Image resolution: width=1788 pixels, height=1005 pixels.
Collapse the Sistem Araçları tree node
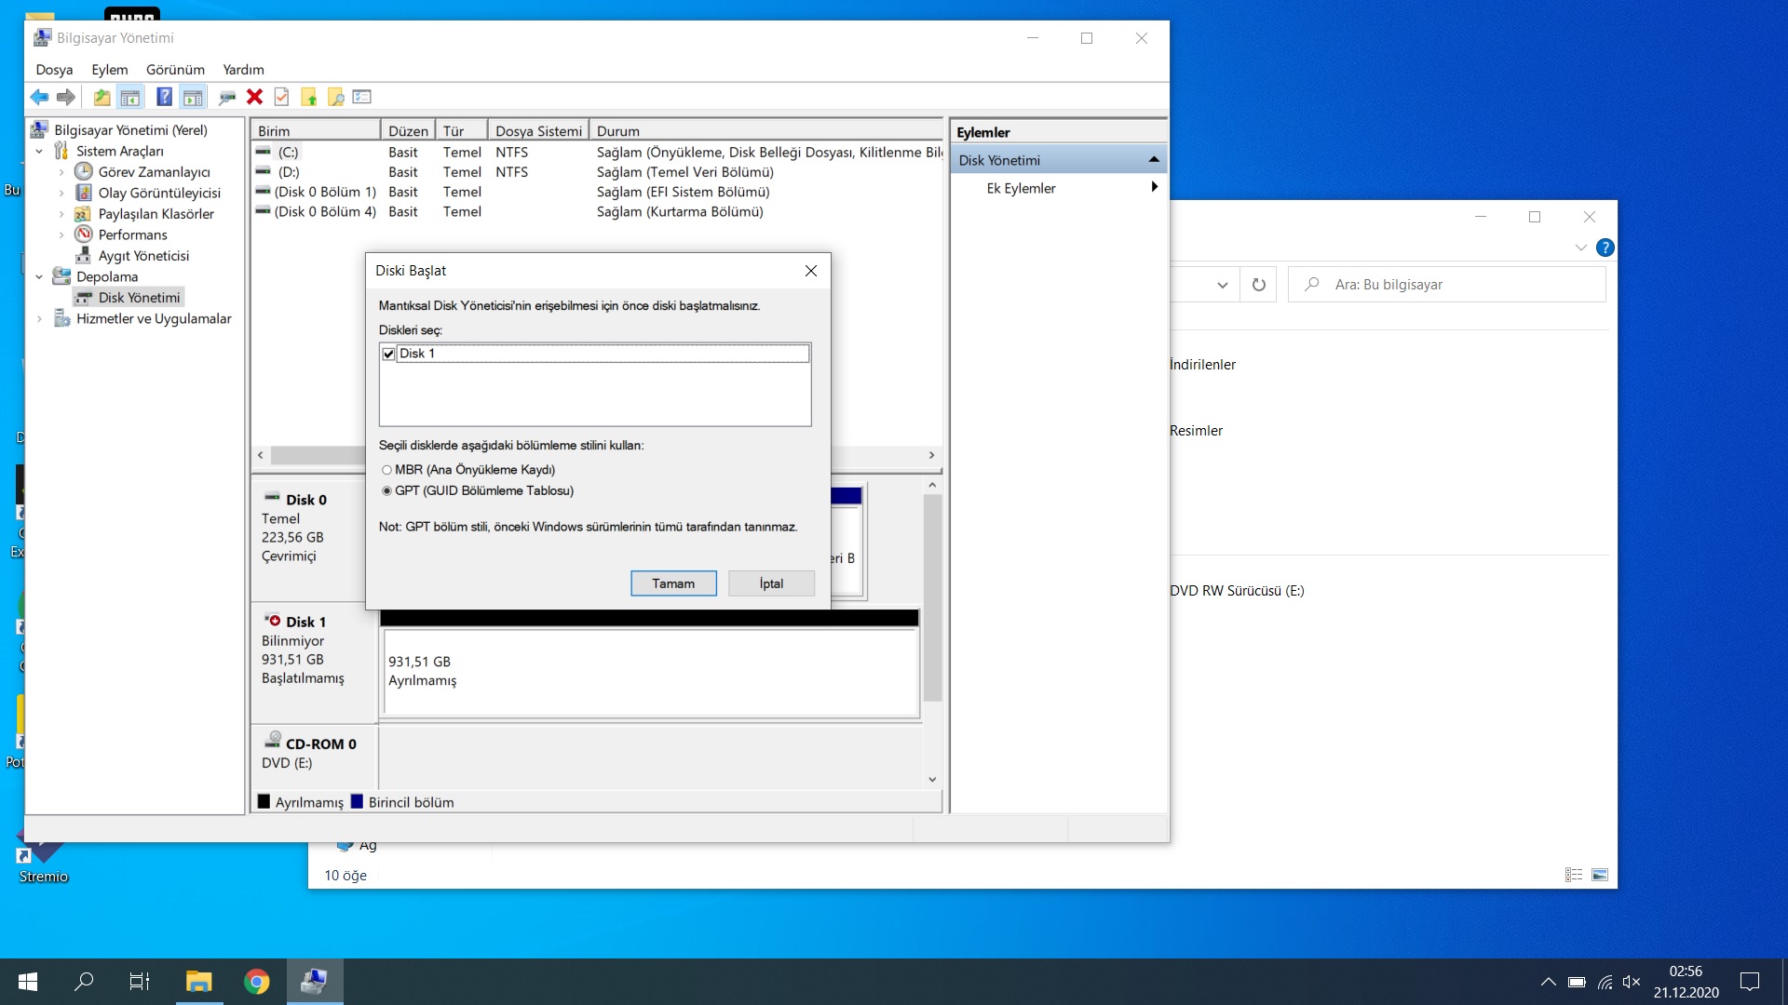pos(39,151)
